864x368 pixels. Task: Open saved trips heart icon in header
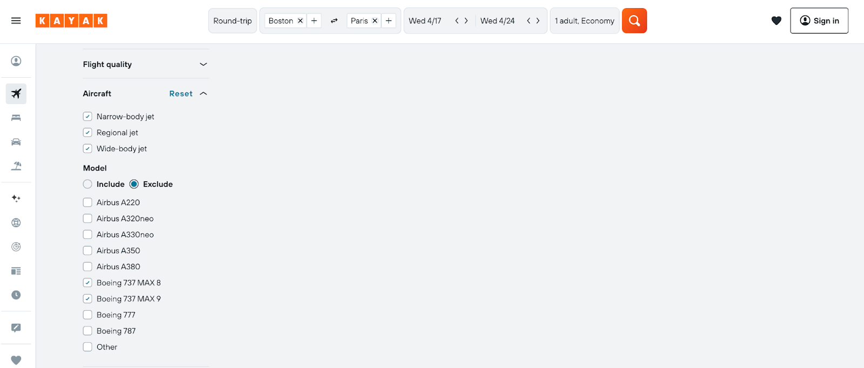(x=777, y=21)
